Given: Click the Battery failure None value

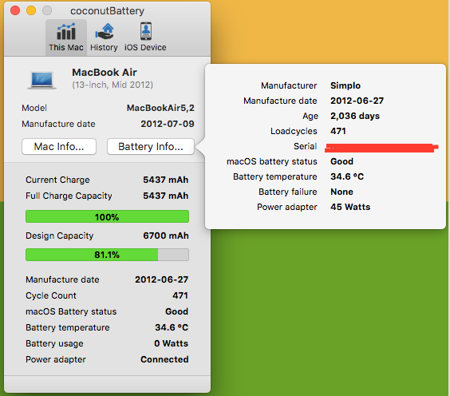Looking at the screenshot, I should pyautogui.click(x=341, y=192).
